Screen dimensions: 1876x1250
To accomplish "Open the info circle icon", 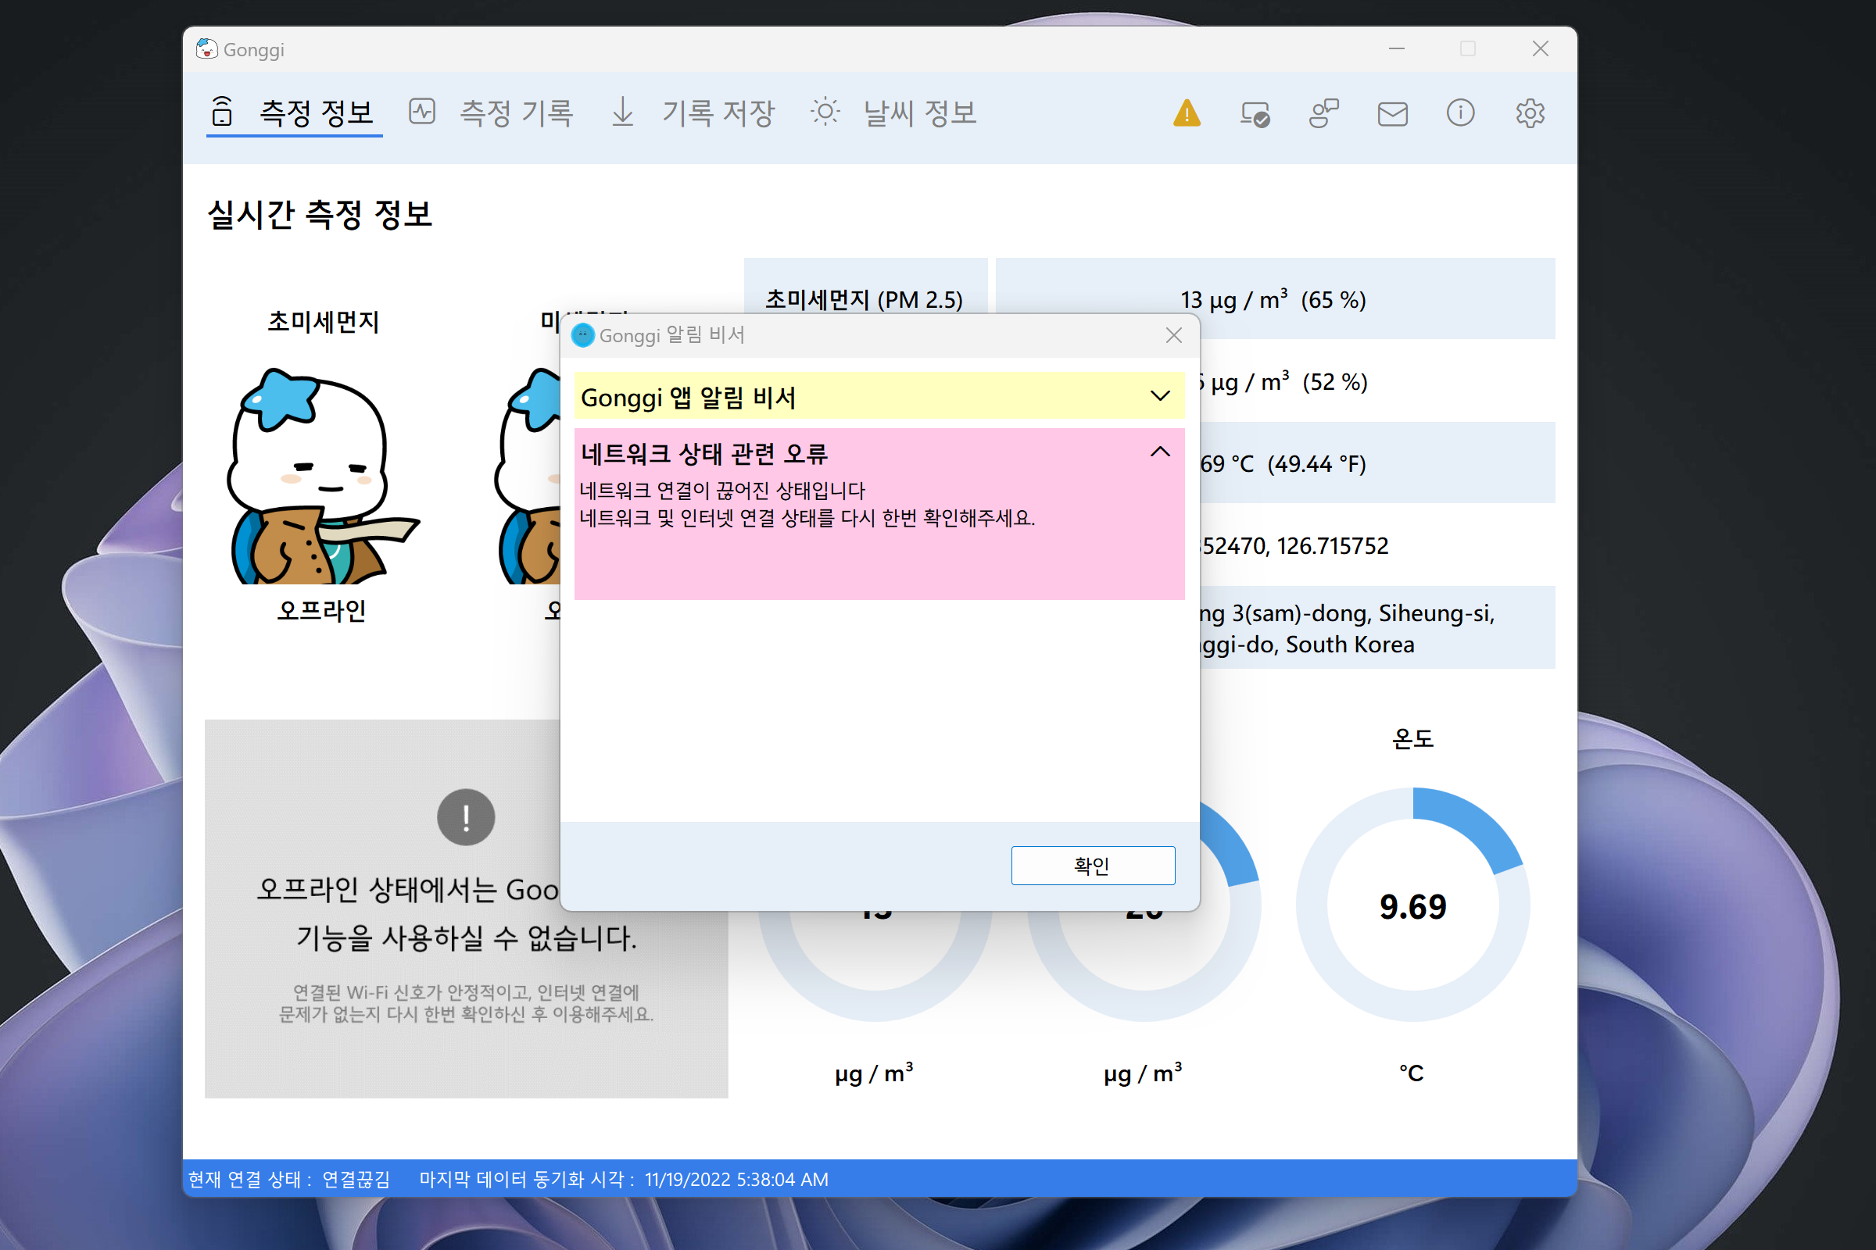I will click(1460, 113).
